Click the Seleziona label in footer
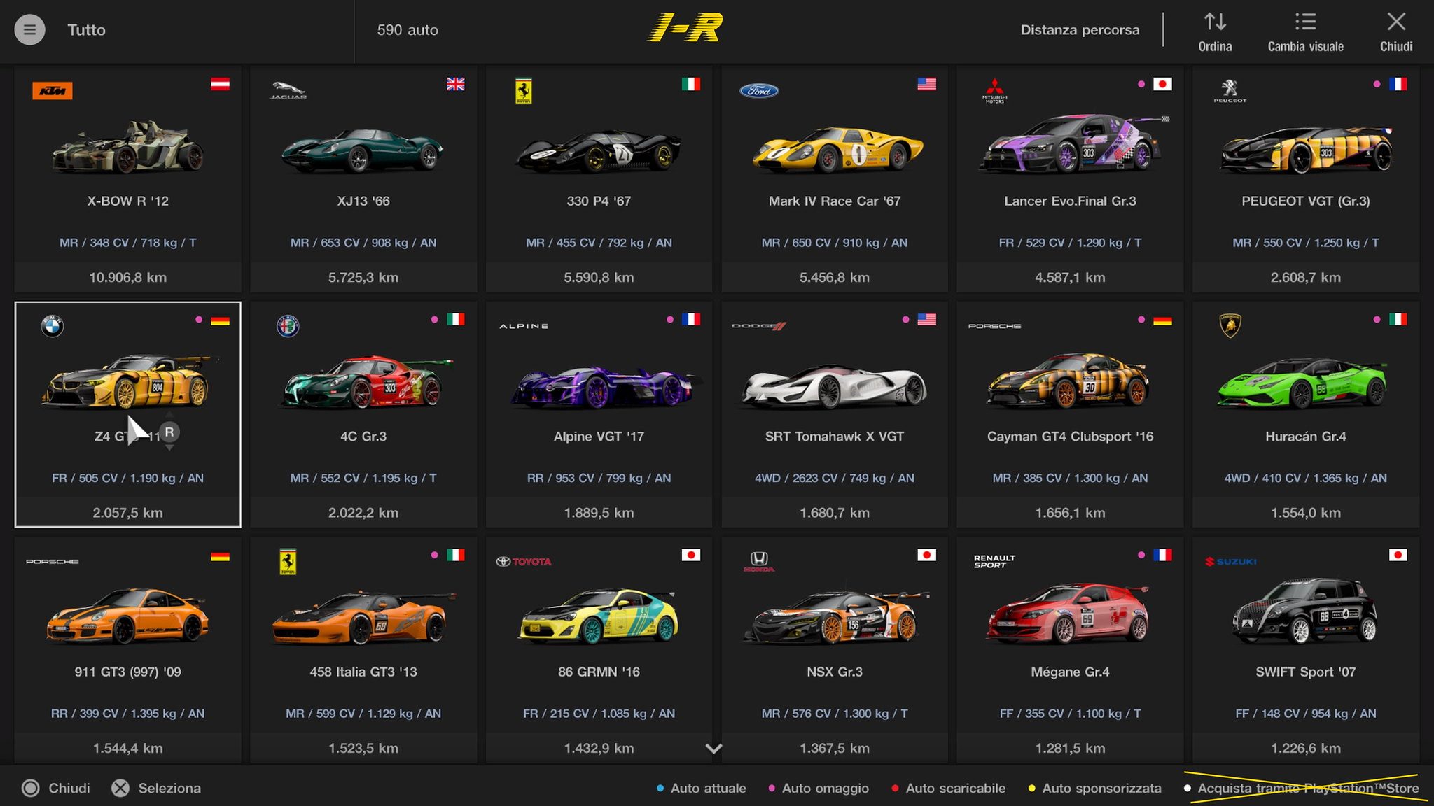This screenshot has width=1434, height=806. [x=169, y=789]
